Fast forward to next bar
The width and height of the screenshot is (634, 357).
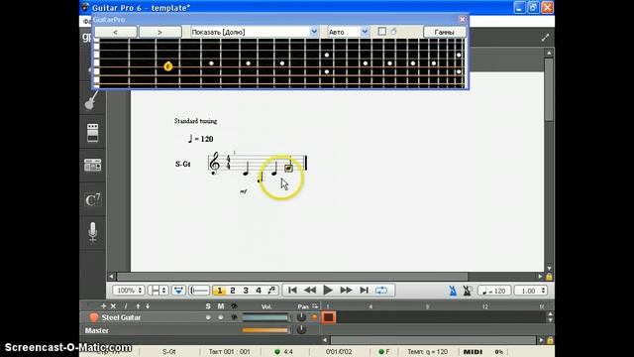[346, 291]
